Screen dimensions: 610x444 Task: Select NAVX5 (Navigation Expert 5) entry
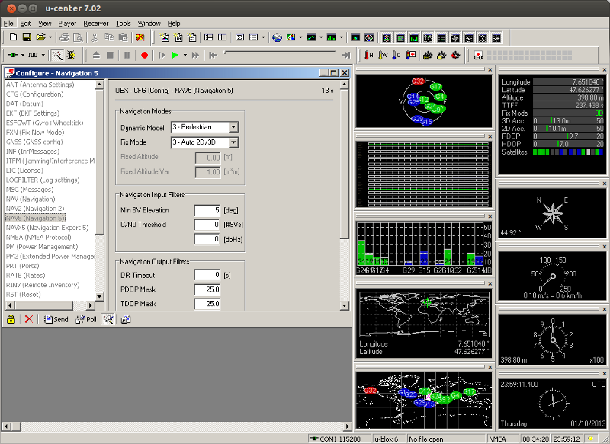(x=47, y=228)
